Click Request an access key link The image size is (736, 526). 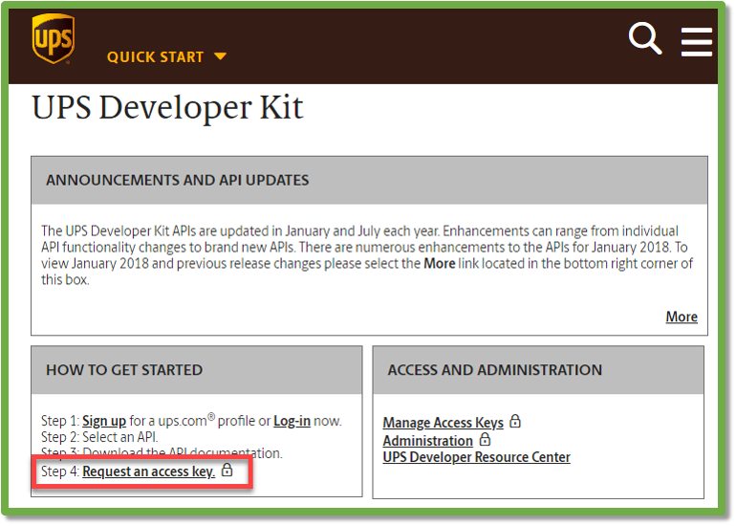point(149,471)
